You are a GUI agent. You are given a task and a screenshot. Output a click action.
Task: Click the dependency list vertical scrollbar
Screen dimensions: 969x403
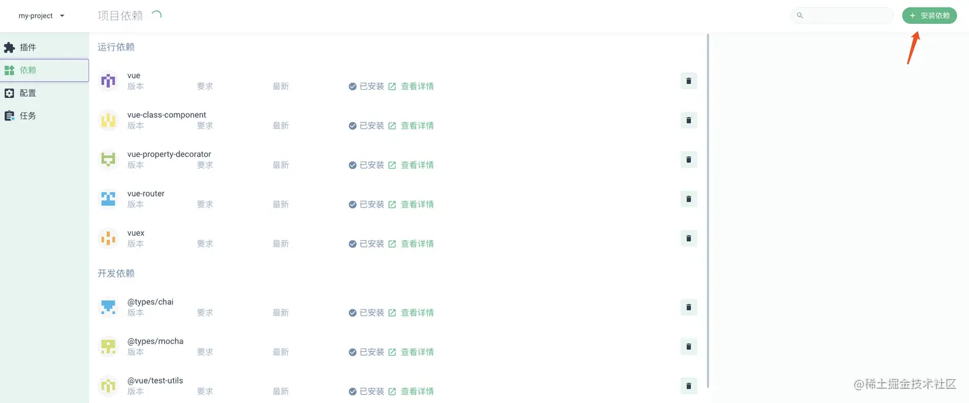tap(708, 211)
